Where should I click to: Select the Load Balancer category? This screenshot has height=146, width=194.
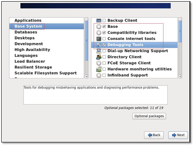47,61
